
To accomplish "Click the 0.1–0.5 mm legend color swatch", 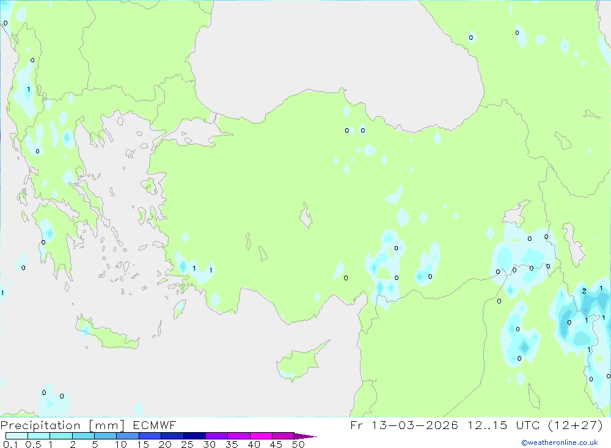I will tap(16, 436).
